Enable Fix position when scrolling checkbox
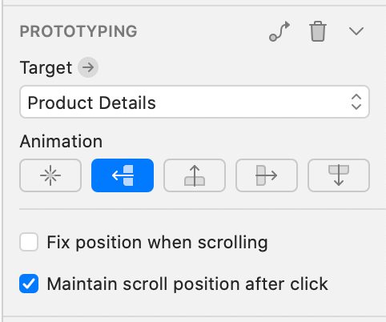 tap(29, 242)
